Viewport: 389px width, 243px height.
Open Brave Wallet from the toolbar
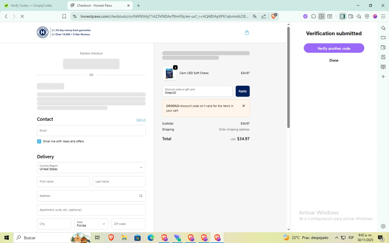point(351,16)
